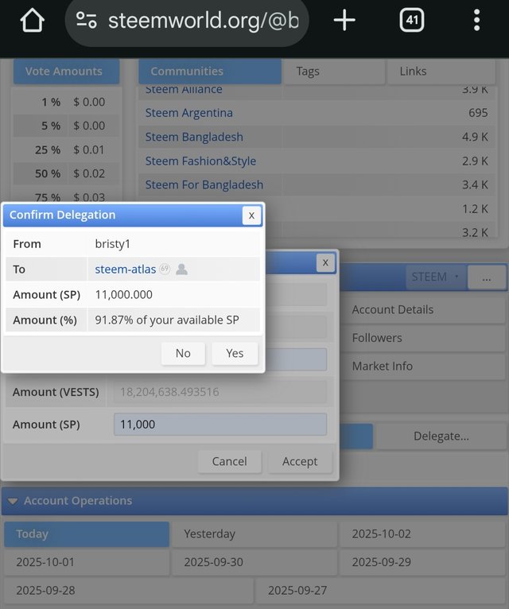Image resolution: width=509 pixels, height=609 pixels.
Task: Open browser three-dot menu
Action: pyautogui.click(x=476, y=20)
